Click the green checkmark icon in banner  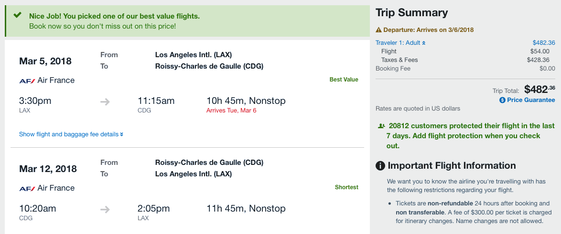[x=18, y=15]
